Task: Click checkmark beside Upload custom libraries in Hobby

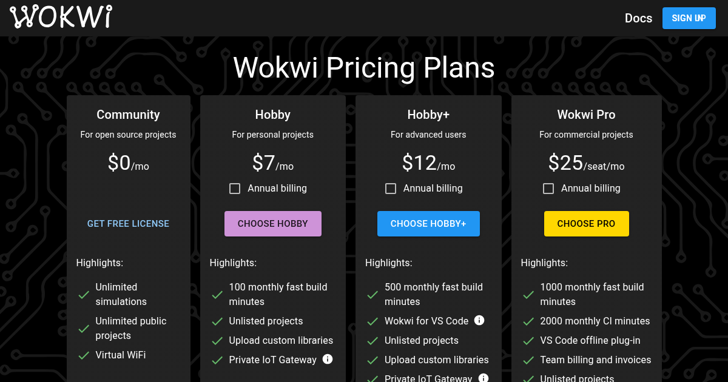Action: (217, 341)
